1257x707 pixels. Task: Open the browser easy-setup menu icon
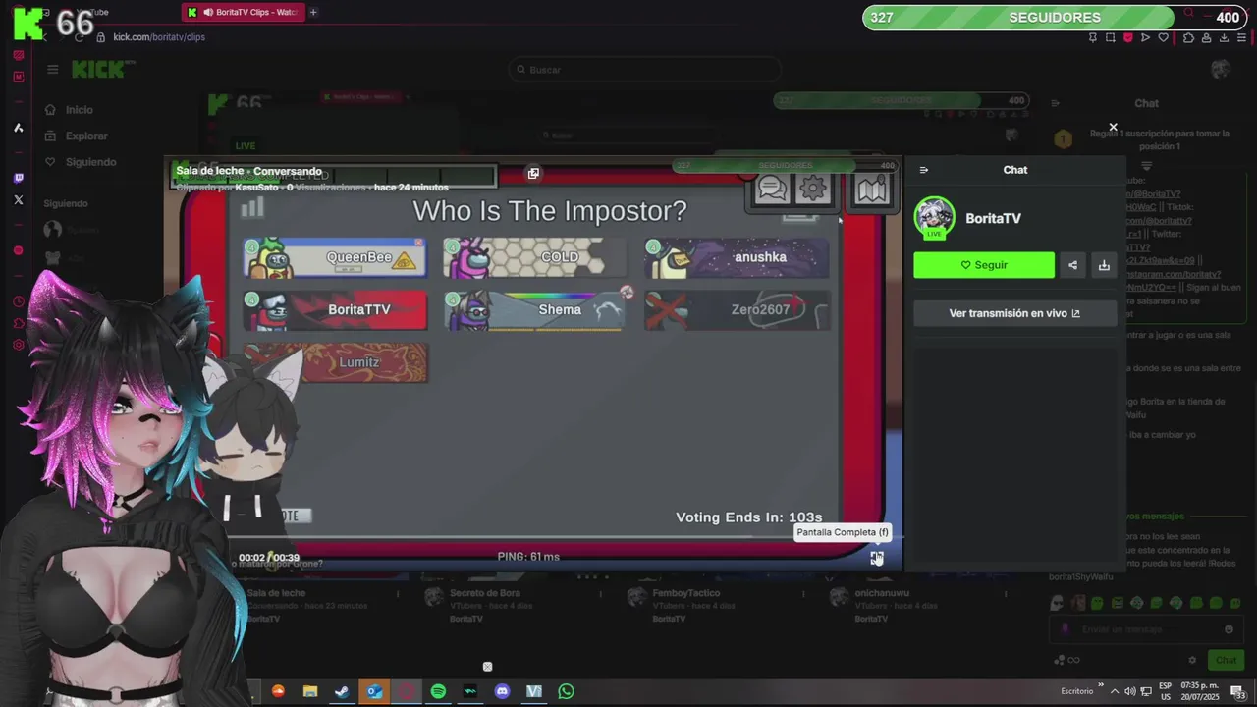1241,37
